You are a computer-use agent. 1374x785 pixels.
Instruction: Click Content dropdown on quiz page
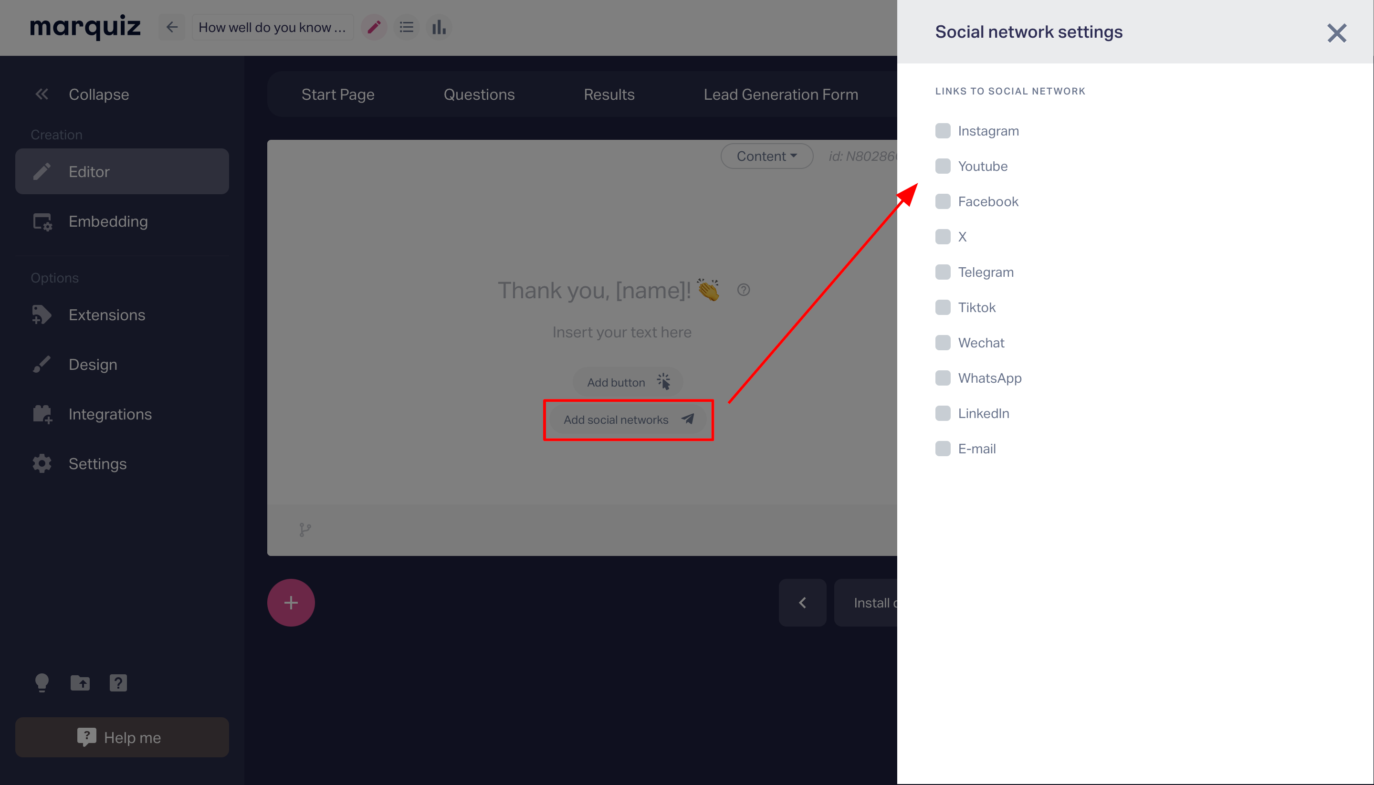tap(766, 156)
